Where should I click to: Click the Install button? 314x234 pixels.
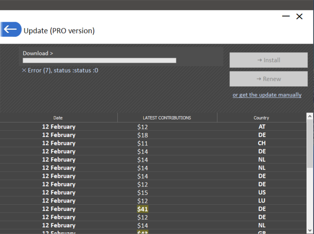[x=268, y=60]
